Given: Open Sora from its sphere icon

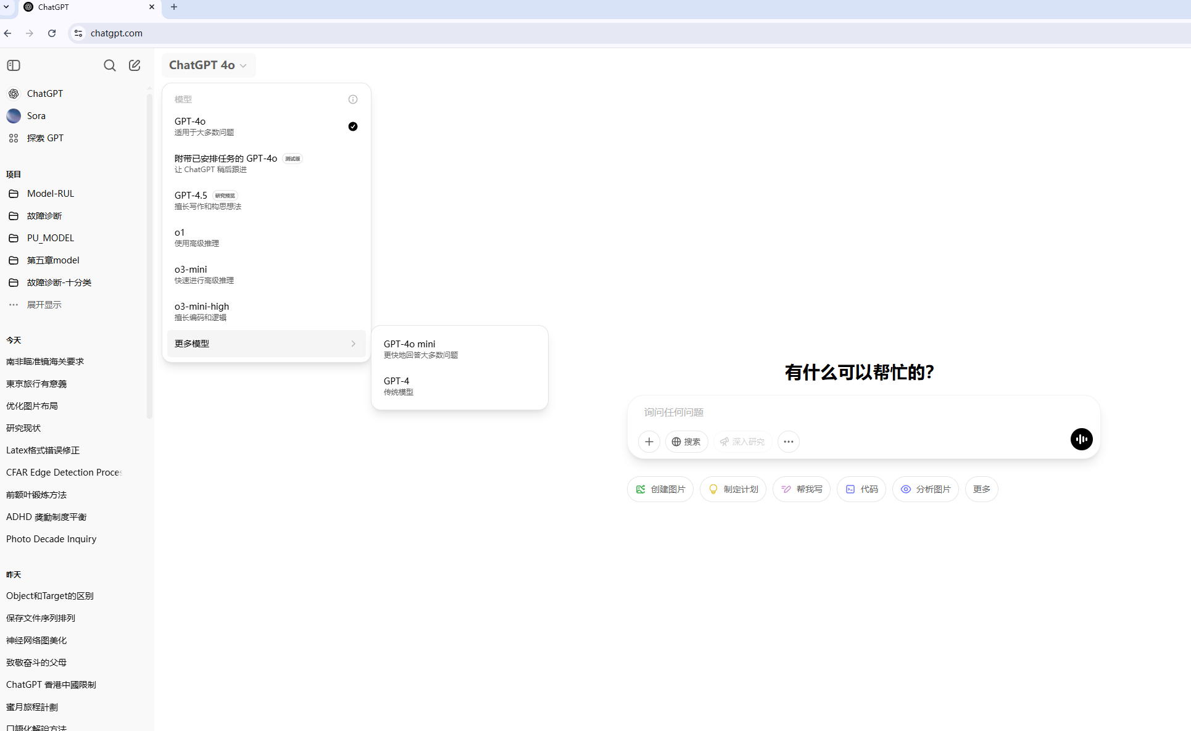Looking at the screenshot, I should 14,116.
